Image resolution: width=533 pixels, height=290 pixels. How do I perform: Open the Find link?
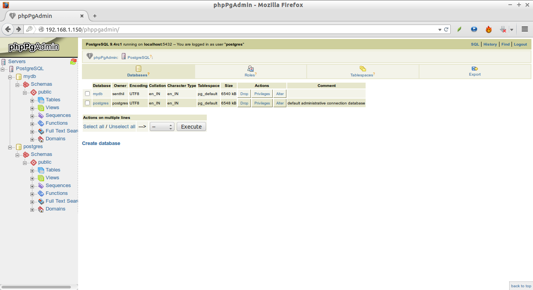506,44
